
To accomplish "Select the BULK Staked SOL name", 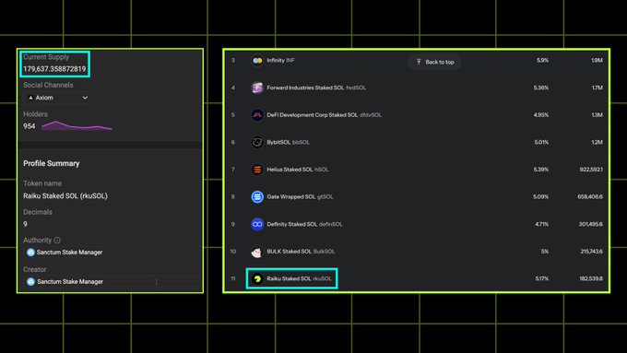I will click(301, 252).
